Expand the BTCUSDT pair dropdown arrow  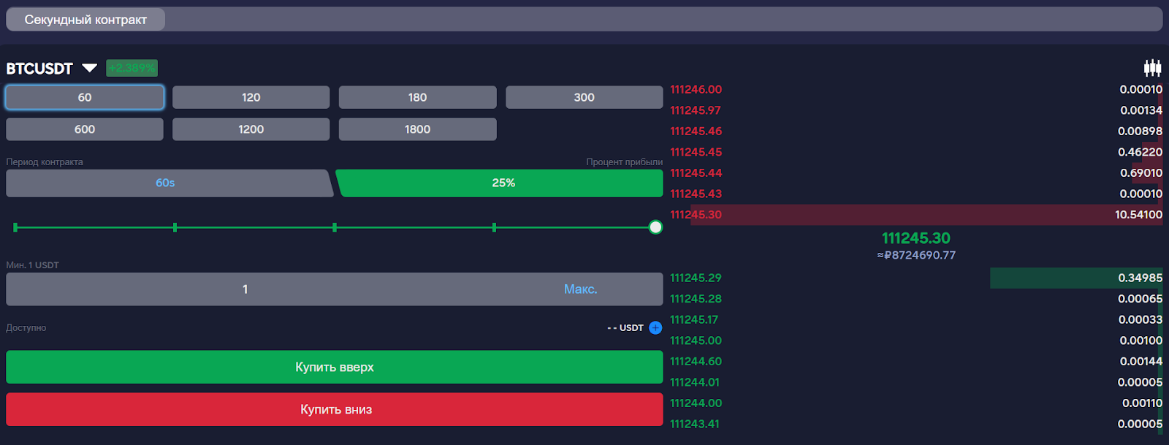(89, 68)
